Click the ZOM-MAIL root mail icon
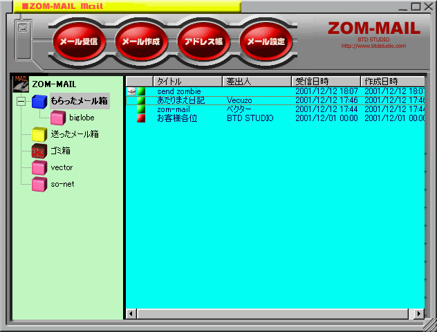Image resolution: width=437 pixels, height=332 pixels. click(21, 84)
